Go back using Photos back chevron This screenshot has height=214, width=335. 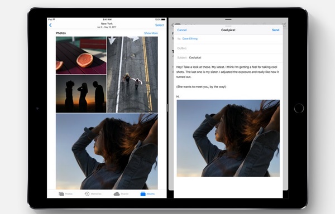[50, 25]
